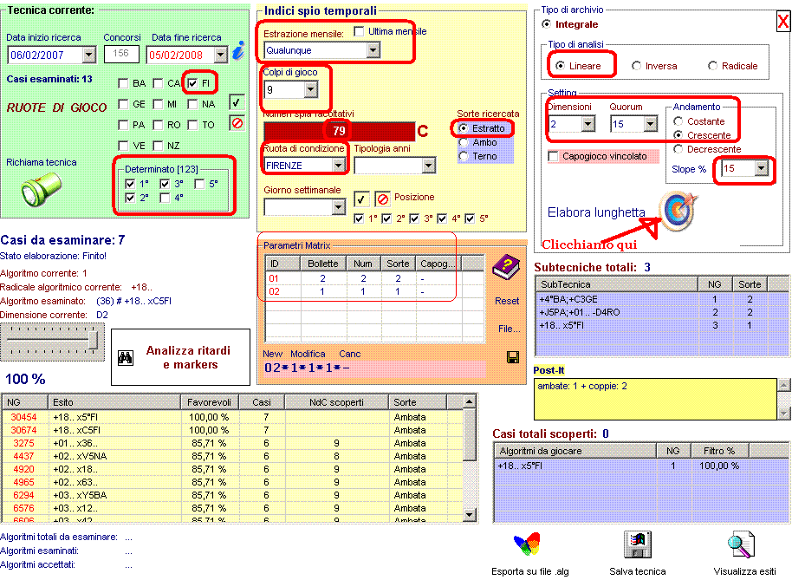Image resolution: width=792 pixels, height=580 pixels.
Task: Click Canc under the matrix table
Action: pos(349,355)
